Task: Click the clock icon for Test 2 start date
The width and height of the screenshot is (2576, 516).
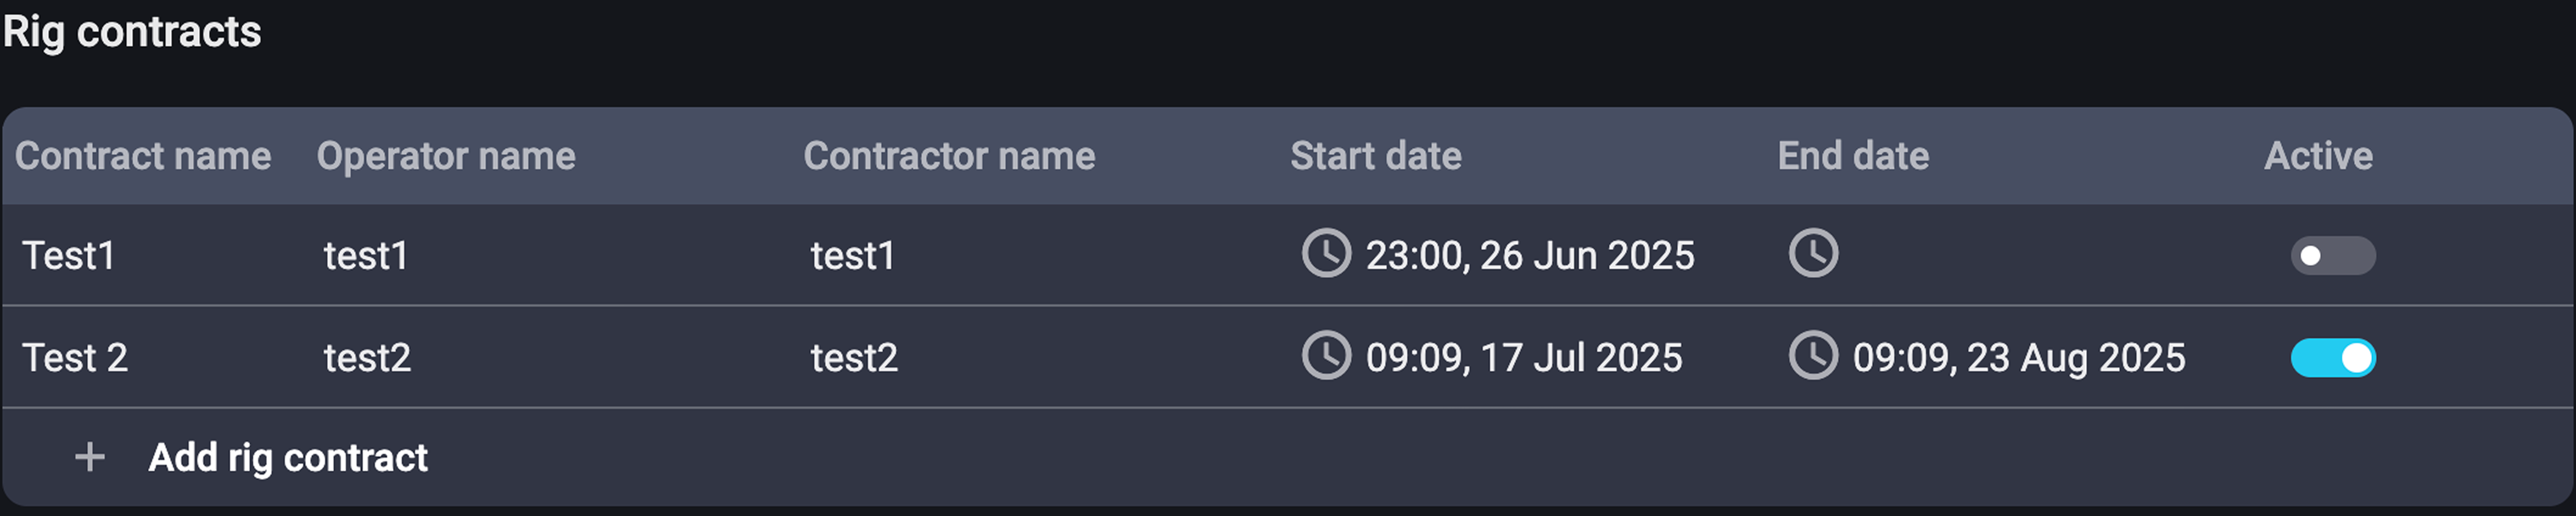Action: (1326, 357)
